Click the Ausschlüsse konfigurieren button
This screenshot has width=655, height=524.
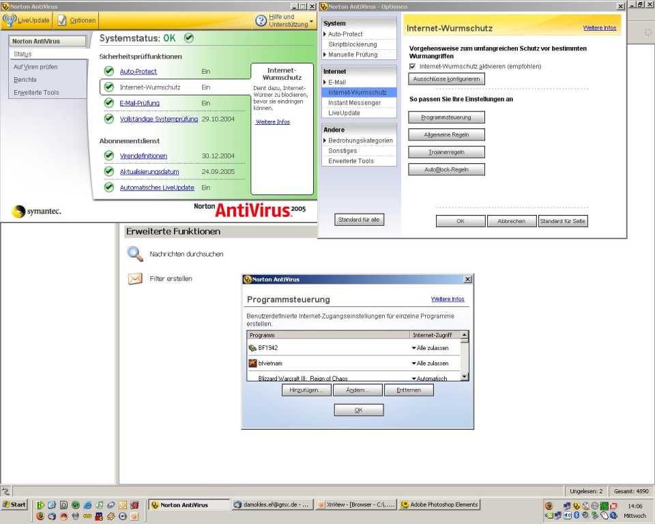pyautogui.click(x=446, y=79)
